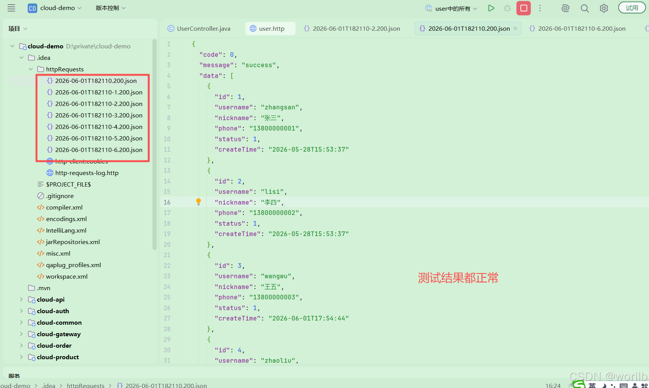
Task: Click the project tree vertical scrollbar
Action: click(154, 144)
